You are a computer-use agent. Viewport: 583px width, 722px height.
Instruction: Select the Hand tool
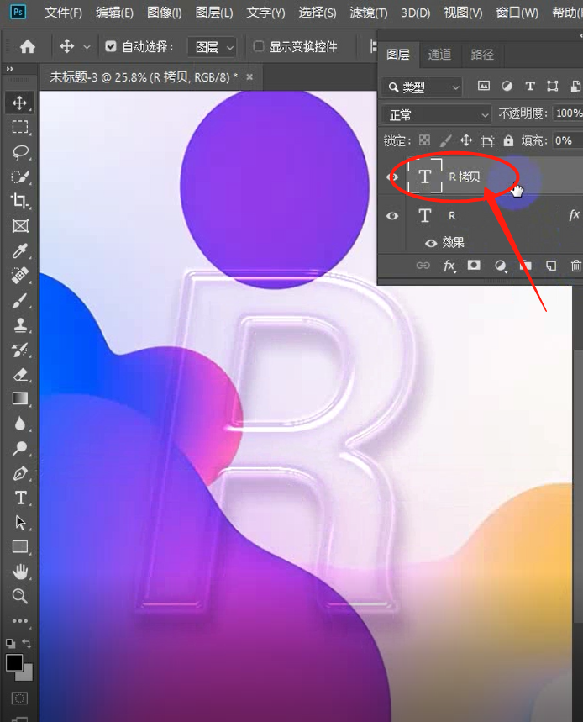[20, 572]
